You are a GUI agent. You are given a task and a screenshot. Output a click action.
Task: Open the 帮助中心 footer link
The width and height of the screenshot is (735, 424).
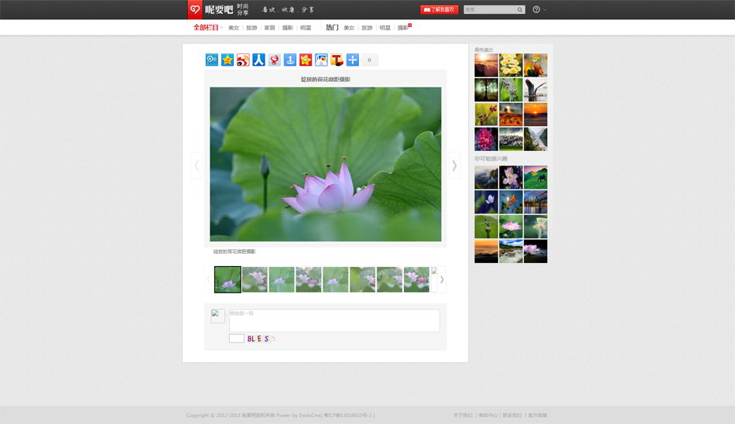point(487,415)
